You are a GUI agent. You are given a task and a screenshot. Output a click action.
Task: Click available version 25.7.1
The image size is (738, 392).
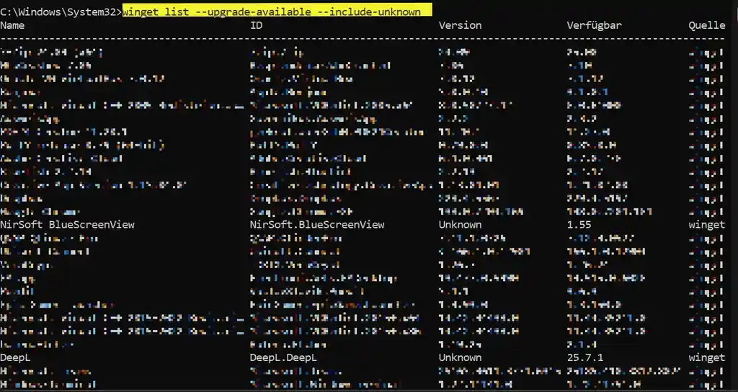pos(585,357)
